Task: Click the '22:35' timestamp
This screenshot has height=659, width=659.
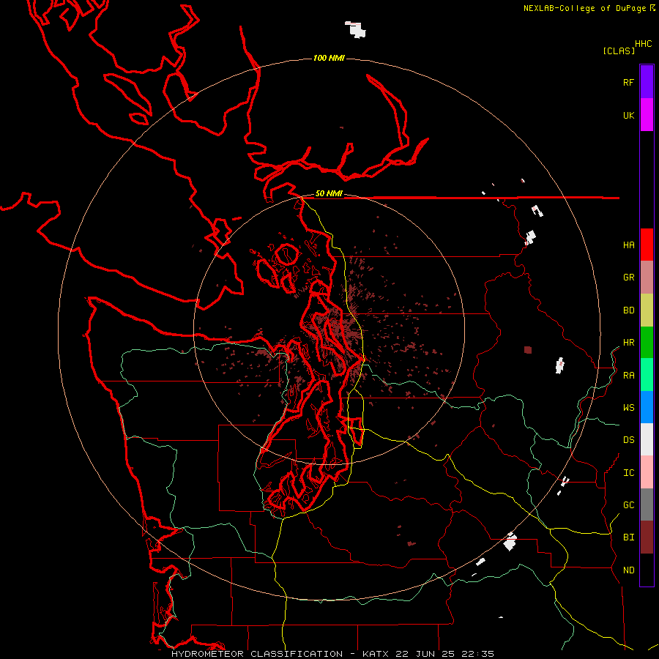Action: [x=478, y=654]
